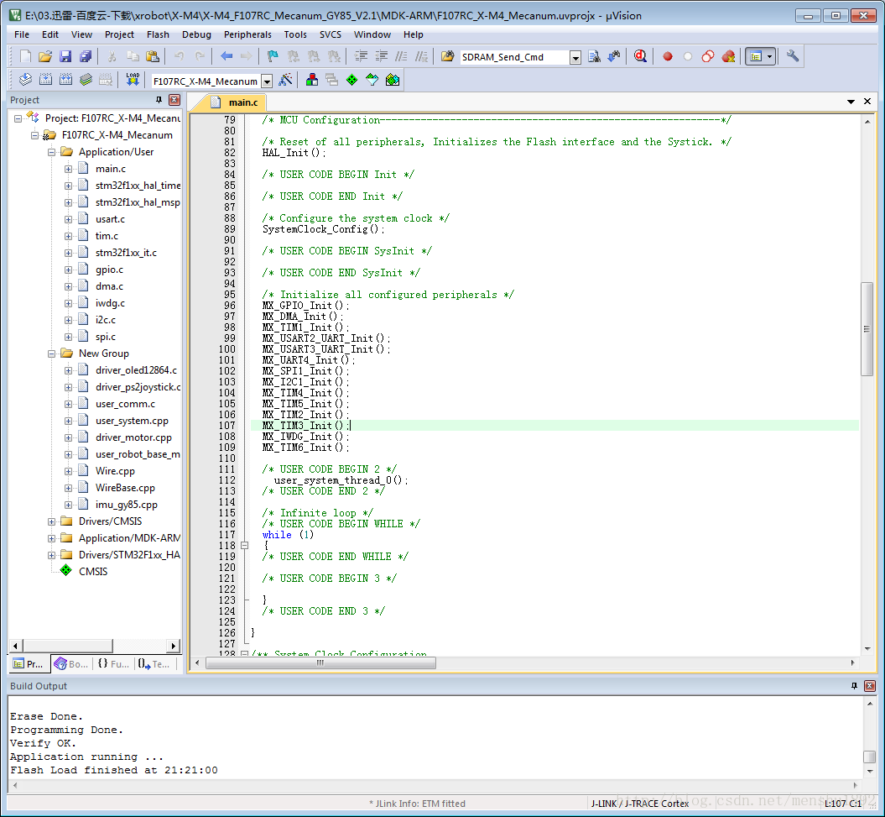The image size is (885, 817).
Task: Build target files with the Build icon
Action: click(x=45, y=81)
